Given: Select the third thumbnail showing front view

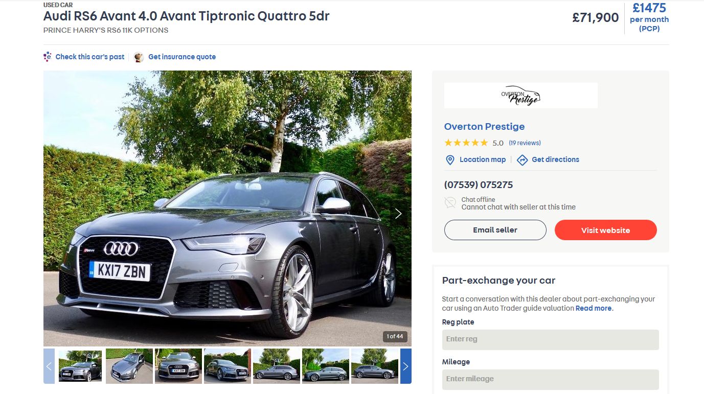Looking at the screenshot, I should pos(178,366).
